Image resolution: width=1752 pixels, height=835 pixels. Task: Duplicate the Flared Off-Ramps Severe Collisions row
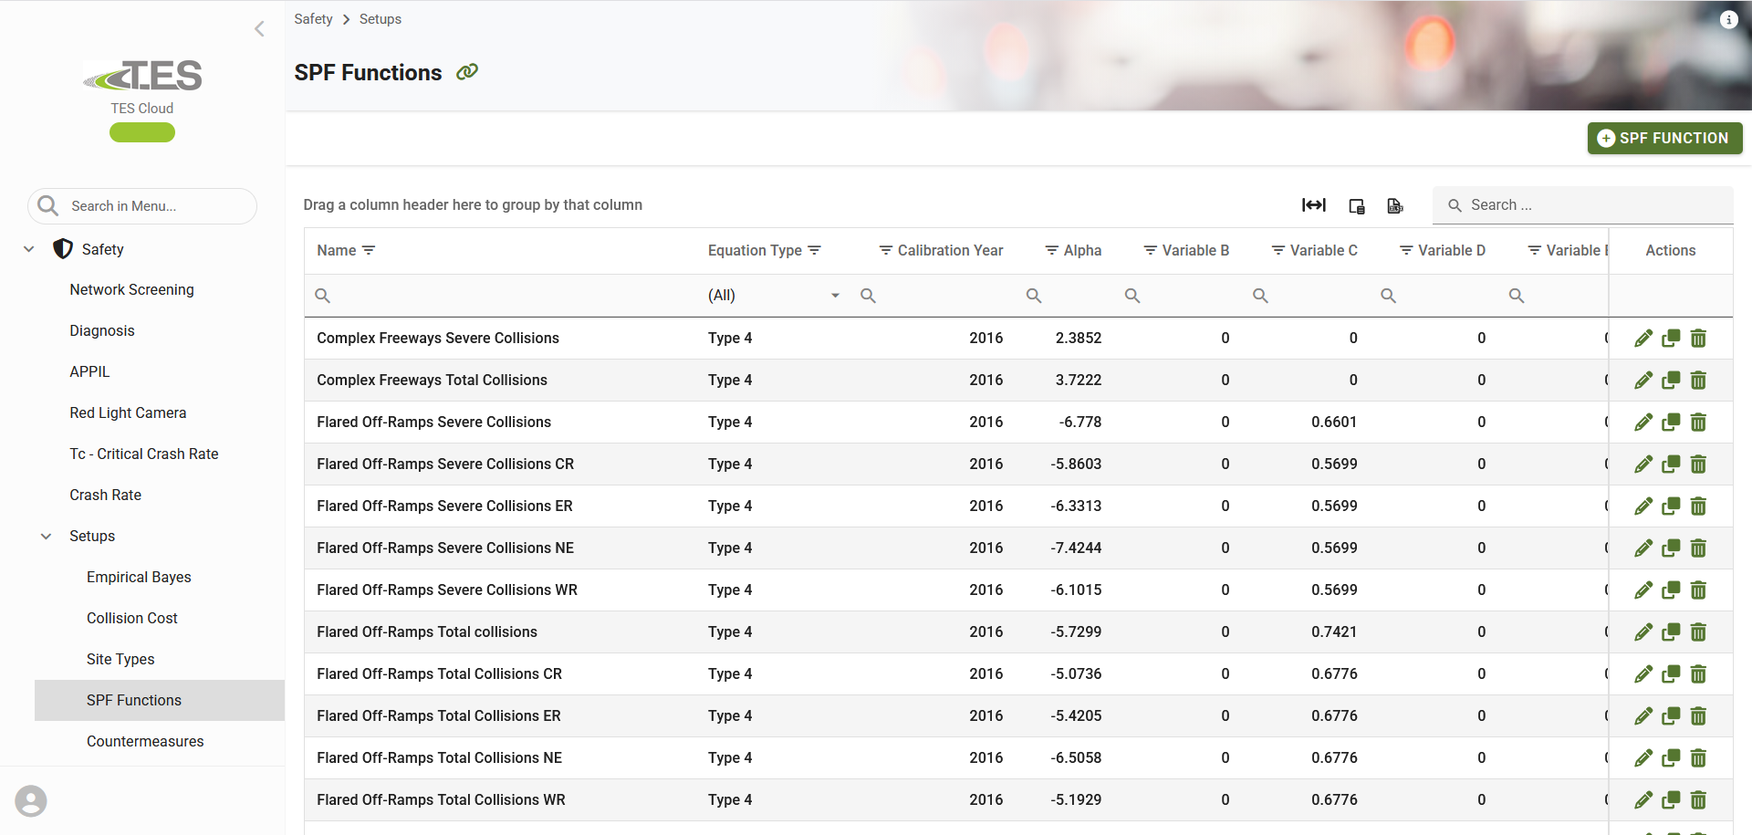coord(1671,423)
